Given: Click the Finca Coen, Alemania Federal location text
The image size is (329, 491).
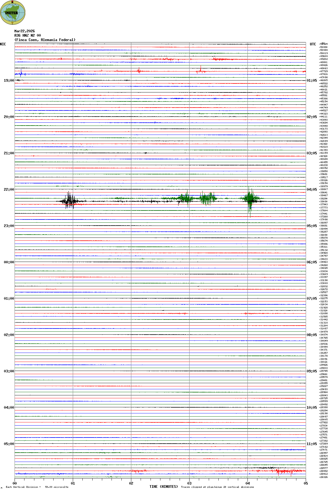Looking at the screenshot, I should 45,40.
